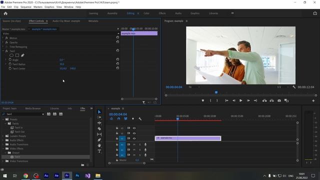Clear the twirl search field

(43, 114)
